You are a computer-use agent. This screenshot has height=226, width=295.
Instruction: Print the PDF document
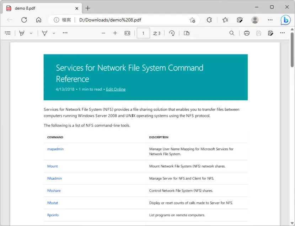pyautogui.click(x=247, y=33)
